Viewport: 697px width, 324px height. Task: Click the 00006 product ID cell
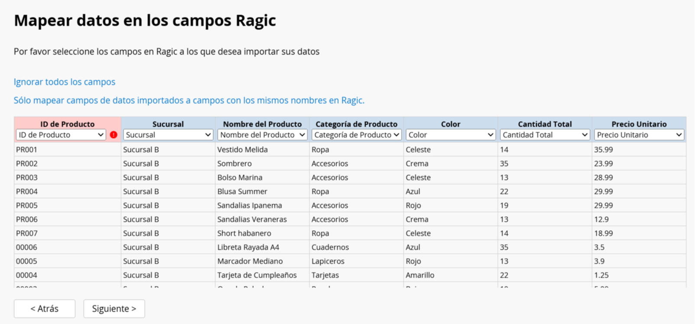(x=68, y=247)
